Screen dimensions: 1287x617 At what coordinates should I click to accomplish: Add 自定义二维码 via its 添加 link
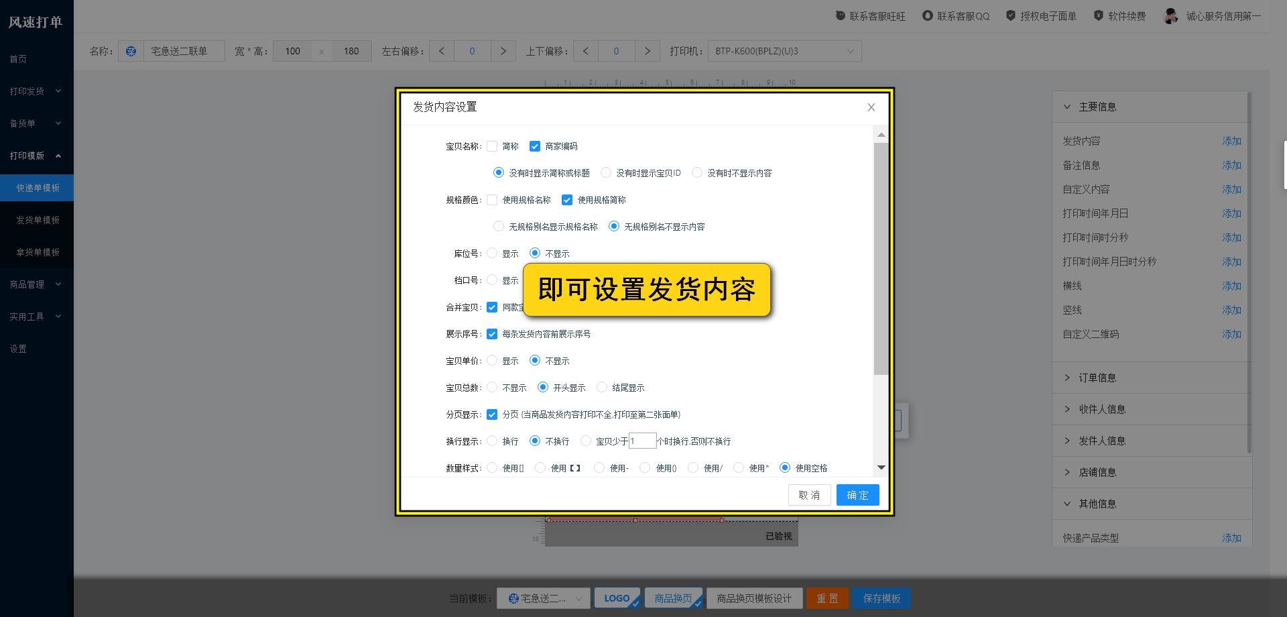(x=1232, y=334)
